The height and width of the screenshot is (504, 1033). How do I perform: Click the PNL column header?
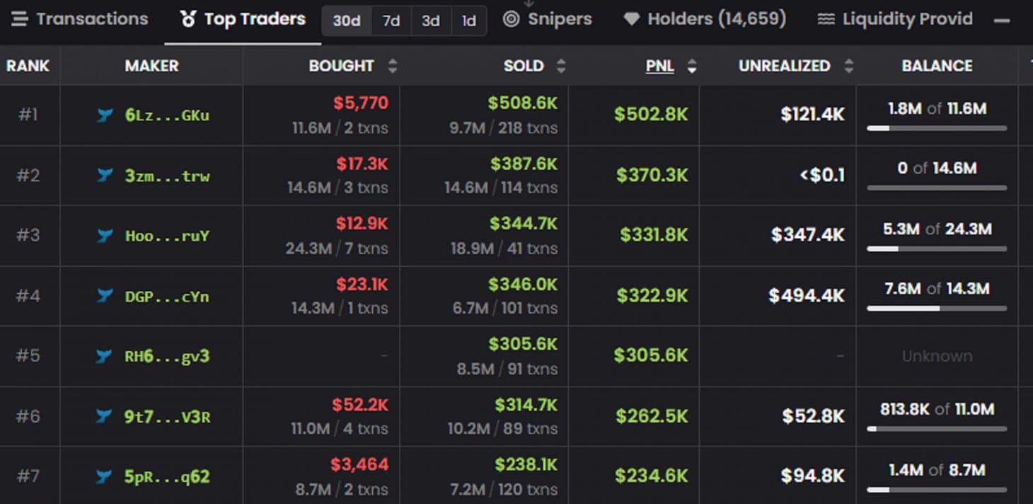659,66
